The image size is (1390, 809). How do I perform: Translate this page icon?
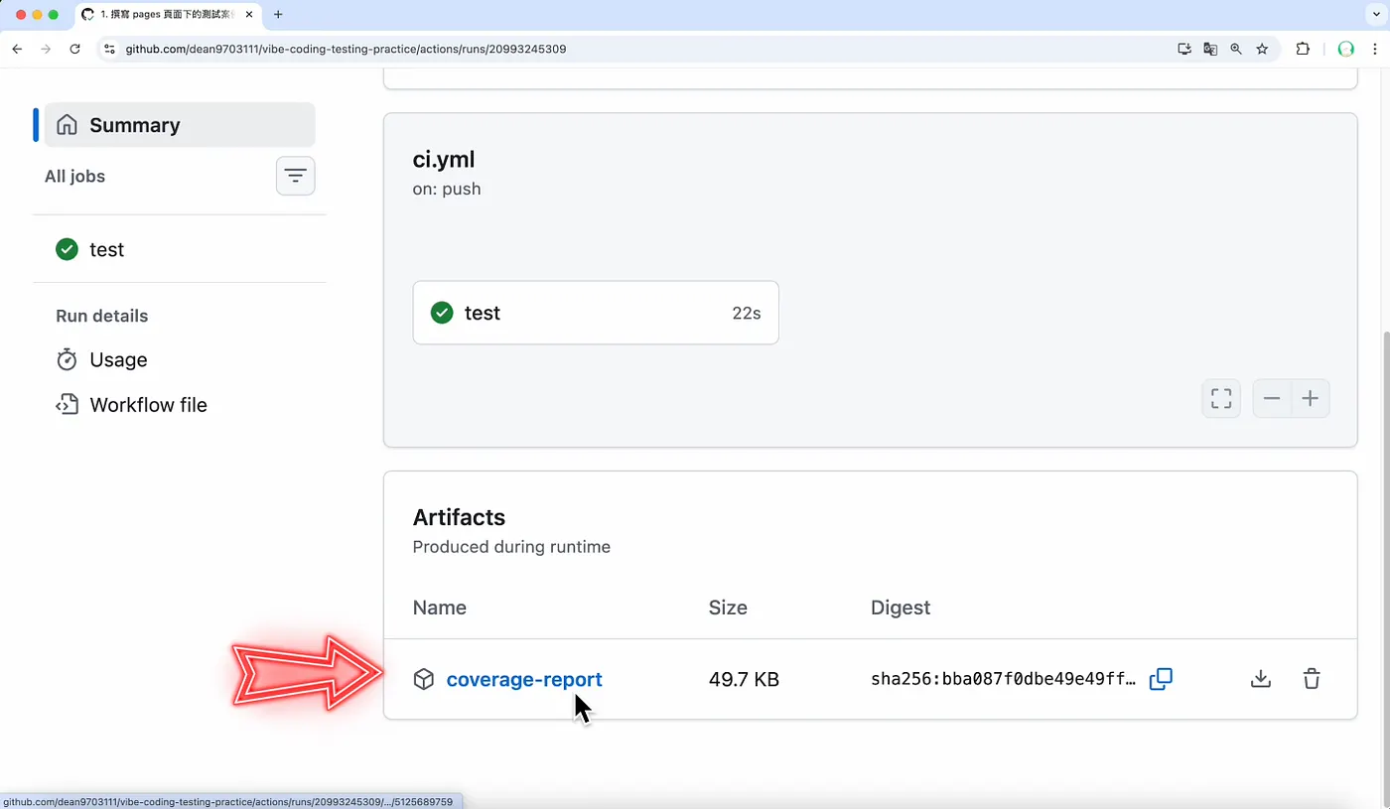1210,49
